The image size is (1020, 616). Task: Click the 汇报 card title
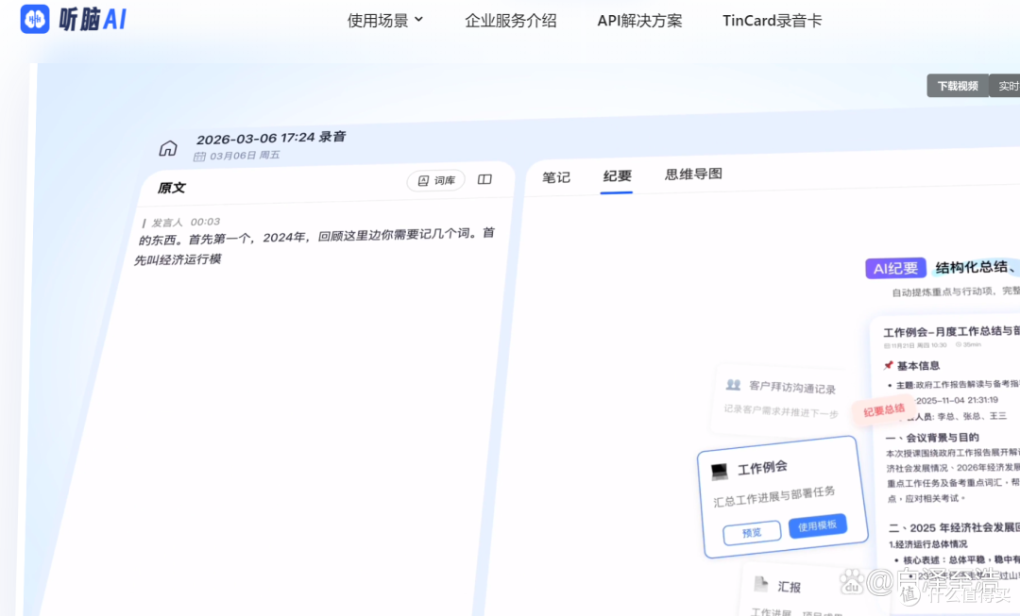pyautogui.click(x=789, y=587)
